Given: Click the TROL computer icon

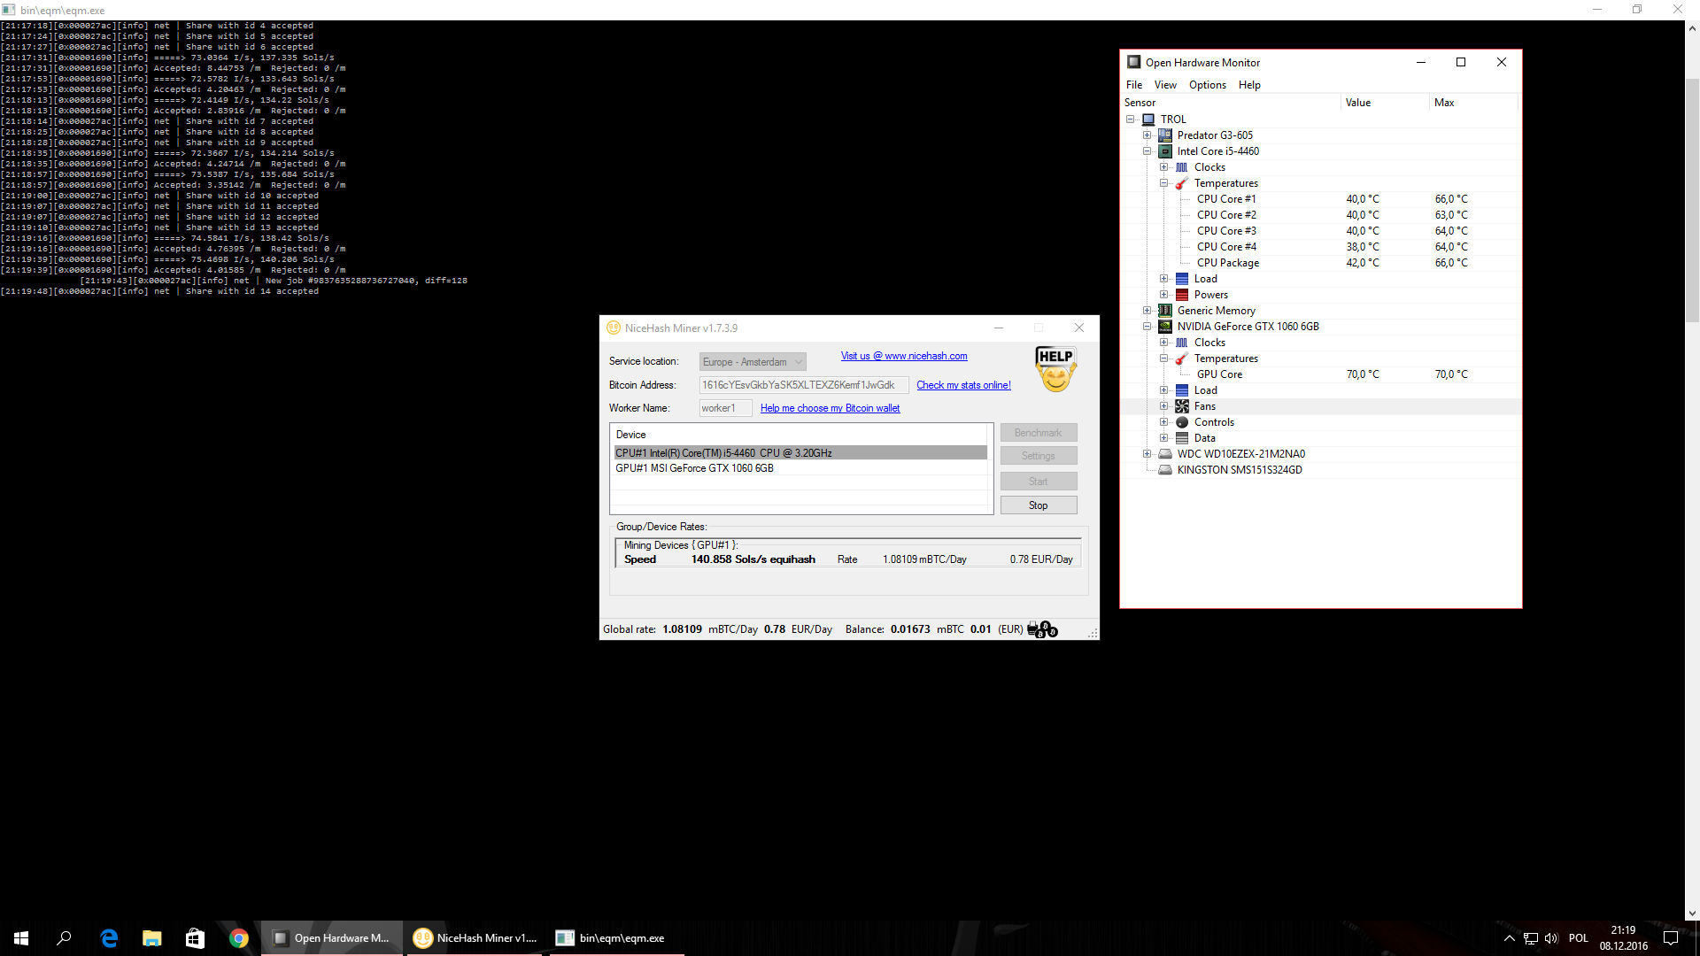Looking at the screenshot, I should (1148, 119).
